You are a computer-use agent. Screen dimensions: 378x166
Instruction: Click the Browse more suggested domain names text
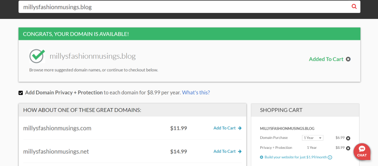tap(94, 70)
